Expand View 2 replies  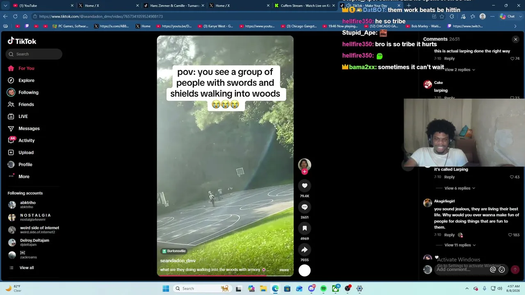[x=459, y=70]
